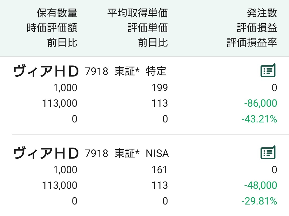Click the -43.21% loss rate value

point(259,119)
